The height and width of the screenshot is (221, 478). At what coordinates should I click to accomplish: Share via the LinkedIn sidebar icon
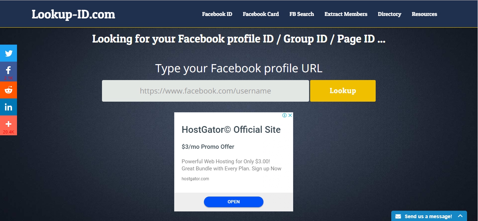click(8, 107)
